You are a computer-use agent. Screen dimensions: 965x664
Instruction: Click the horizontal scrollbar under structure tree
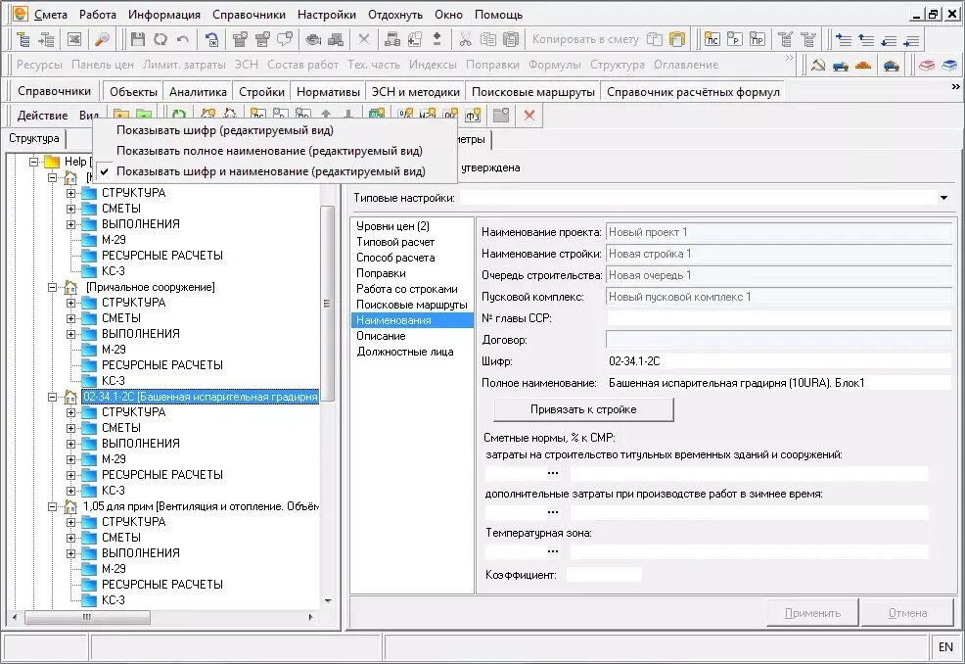tap(162, 617)
